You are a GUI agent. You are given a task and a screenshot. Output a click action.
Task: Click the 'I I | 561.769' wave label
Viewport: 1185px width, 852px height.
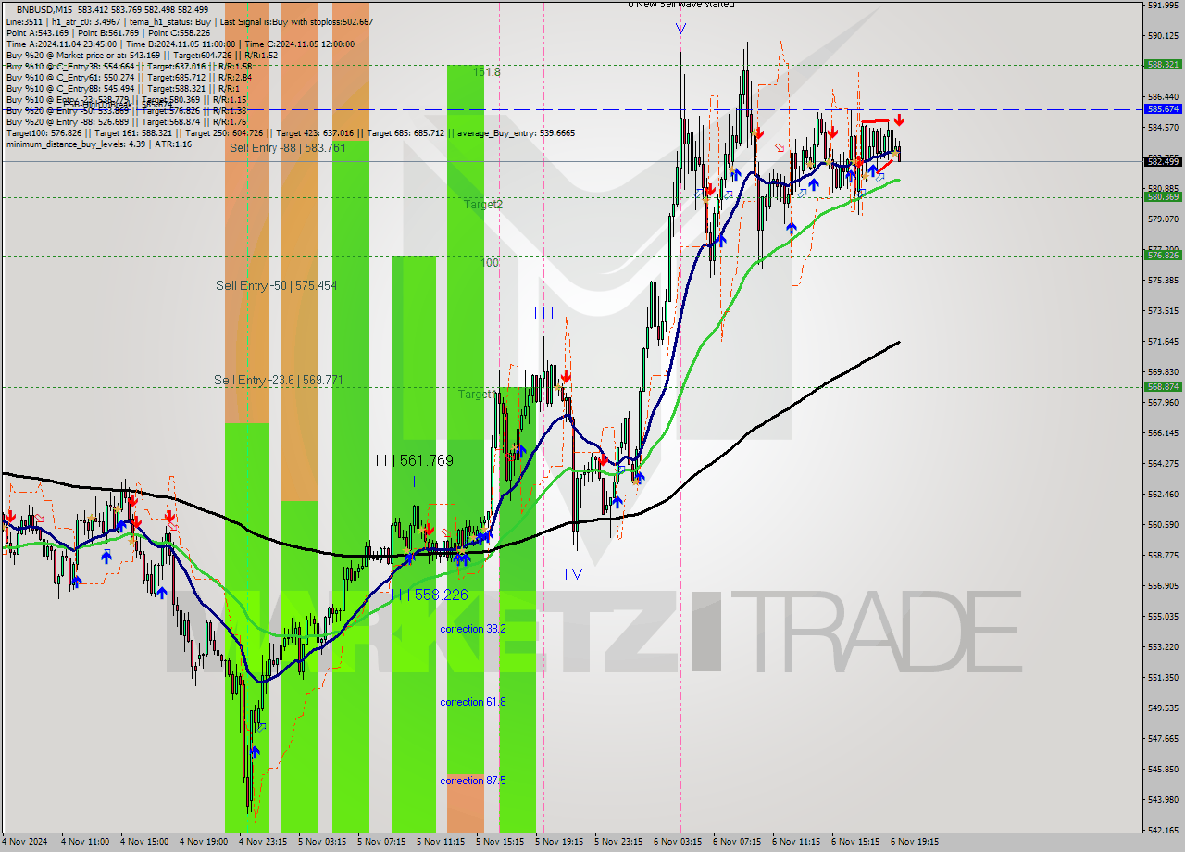[x=414, y=460]
